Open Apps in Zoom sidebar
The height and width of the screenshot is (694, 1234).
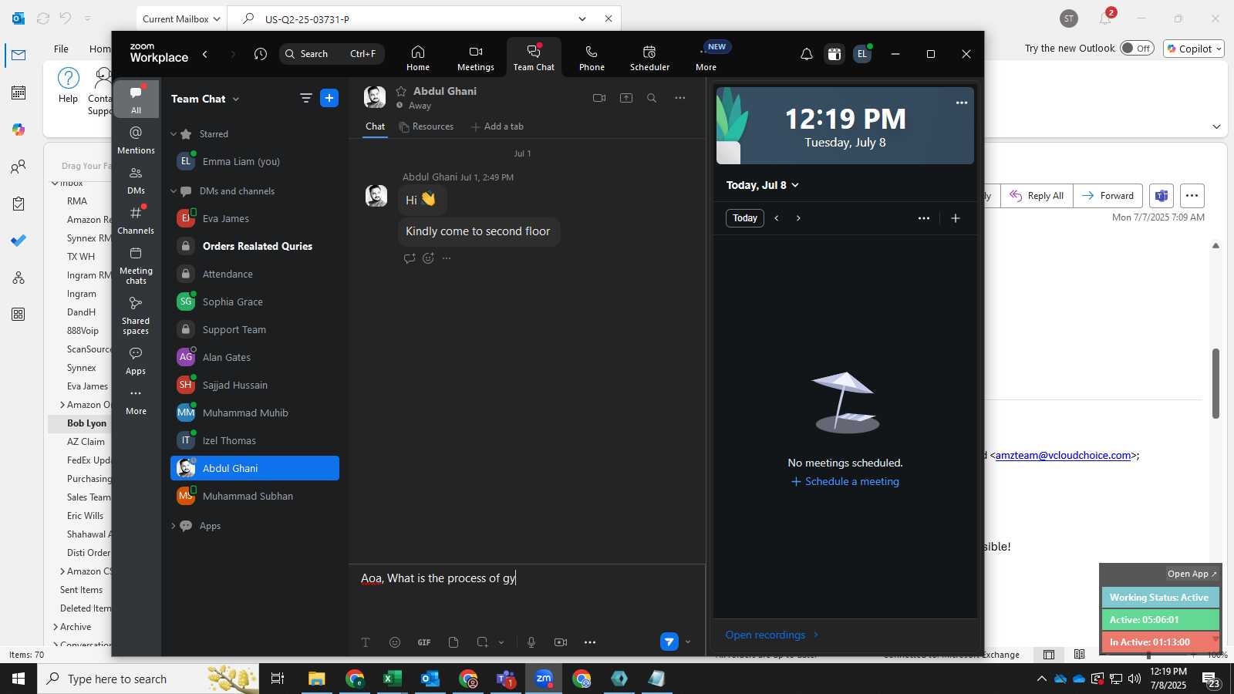point(136,360)
